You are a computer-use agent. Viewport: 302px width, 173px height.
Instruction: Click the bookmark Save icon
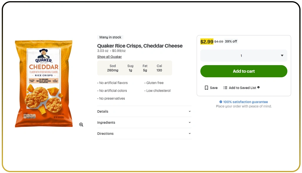[206, 88]
